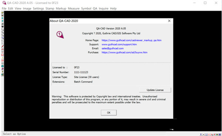Click the Open file folder icon in toolbar

(x=3, y=13)
